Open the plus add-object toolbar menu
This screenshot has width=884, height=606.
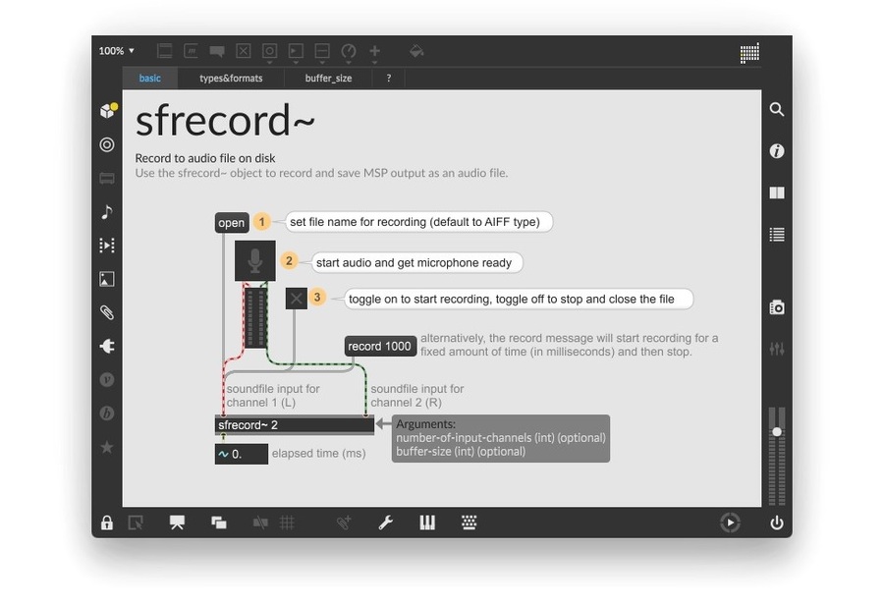click(x=374, y=51)
